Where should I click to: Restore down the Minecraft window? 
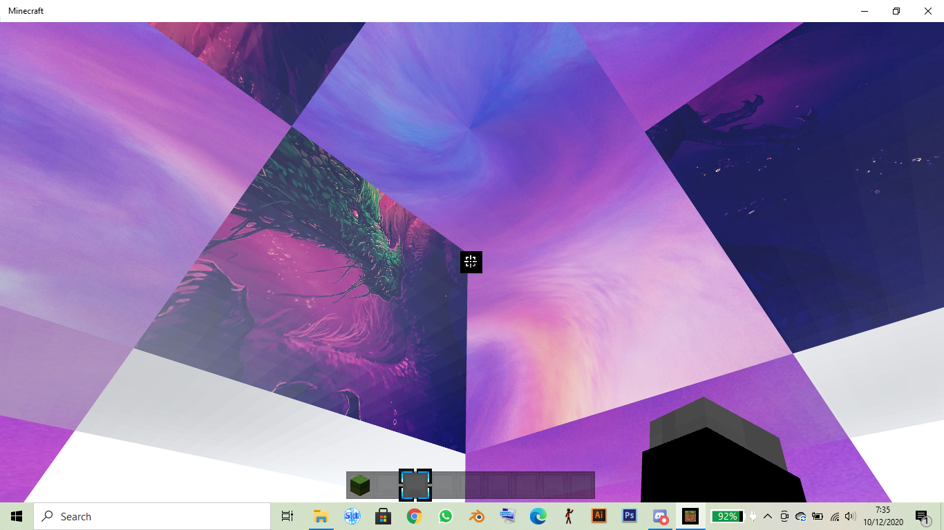pos(896,11)
